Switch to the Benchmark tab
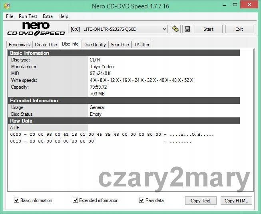 click(20, 45)
